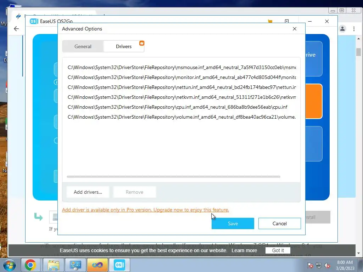Click the muted volume tray icon
This screenshot has width=363, height=272.
(x=327, y=265)
